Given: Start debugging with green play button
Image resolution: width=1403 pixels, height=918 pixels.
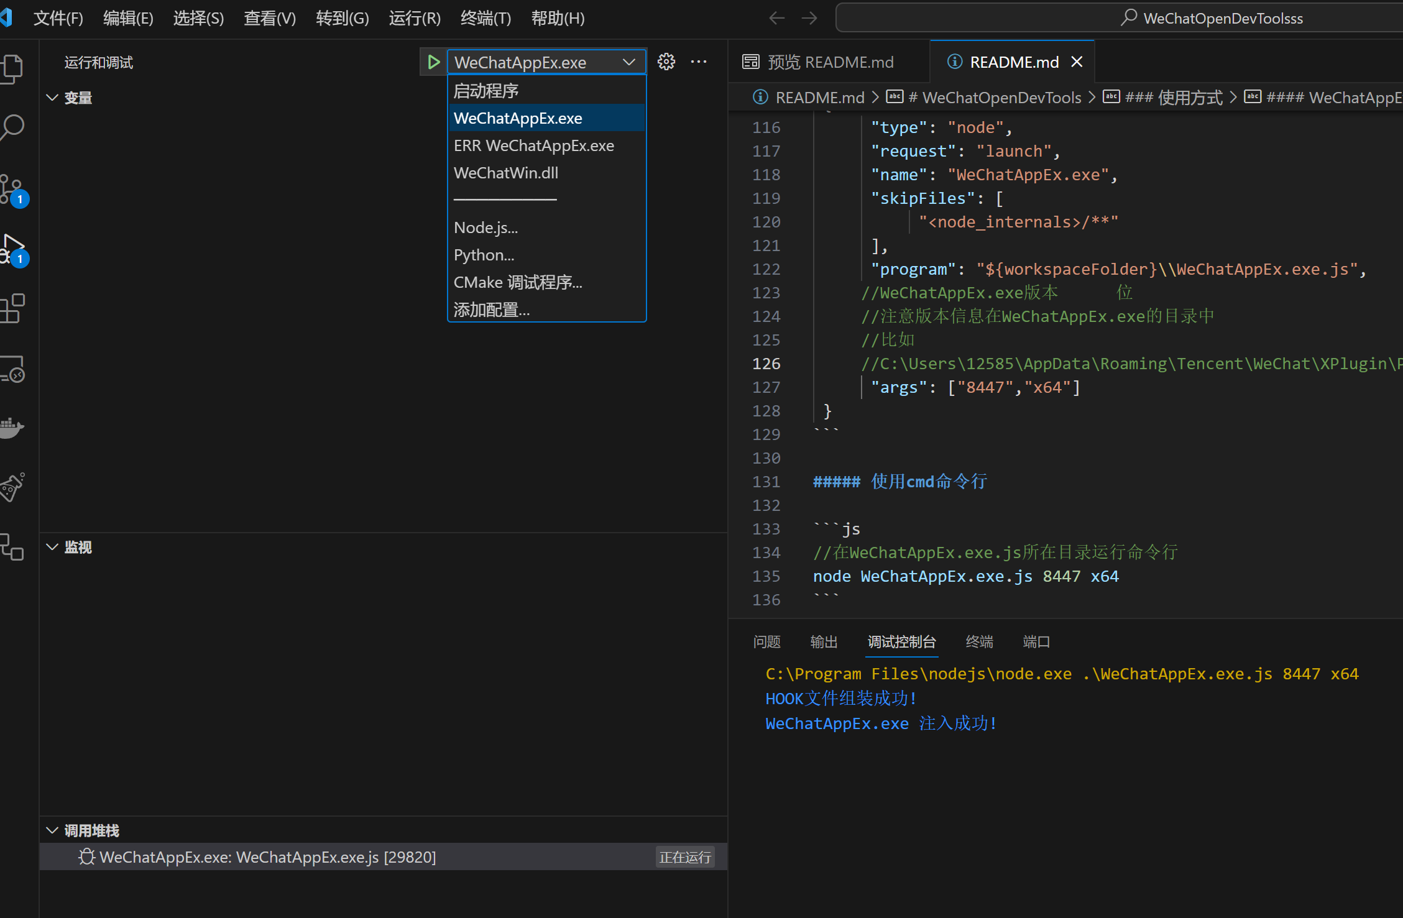Looking at the screenshot, I should point(433,62).
